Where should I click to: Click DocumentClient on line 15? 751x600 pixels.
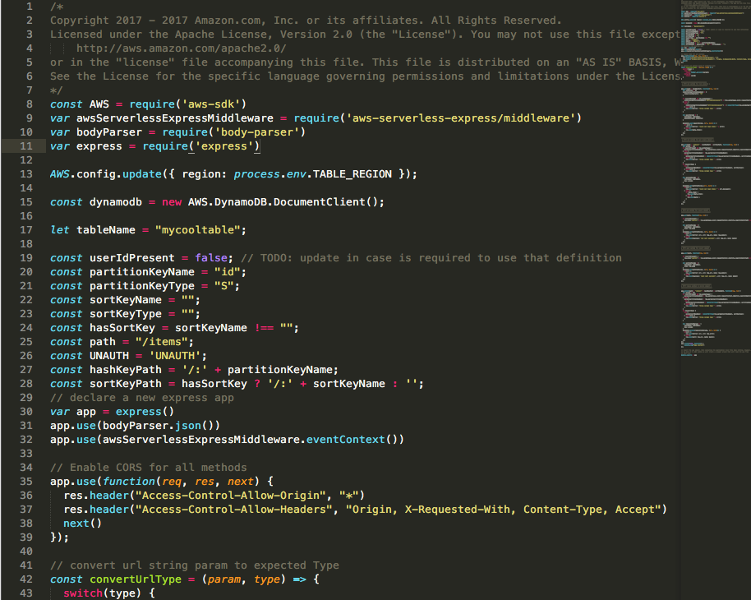pyautogui.click(x=320, y=201)
